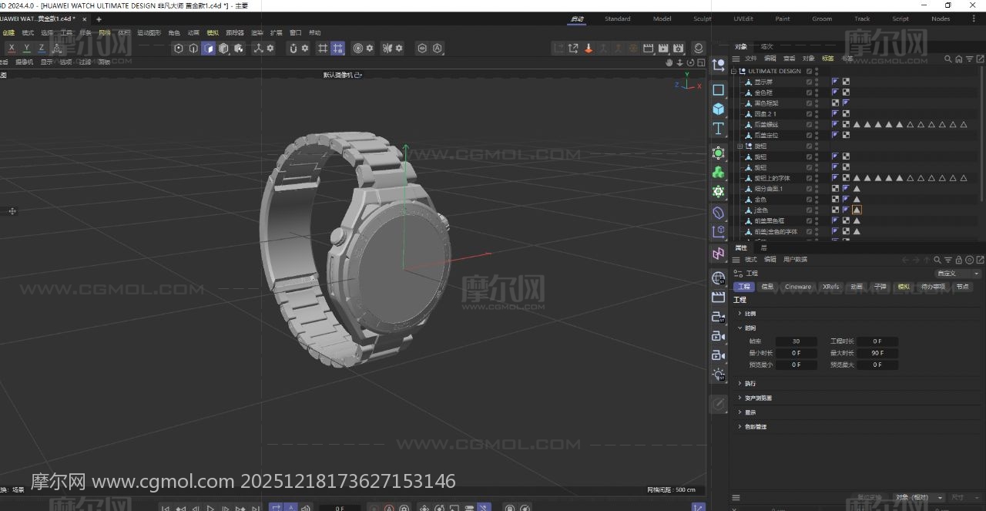Expand the 比例 section in Attributes
The width and height of the screenshot is (986, 511).
tap(740, 314)
